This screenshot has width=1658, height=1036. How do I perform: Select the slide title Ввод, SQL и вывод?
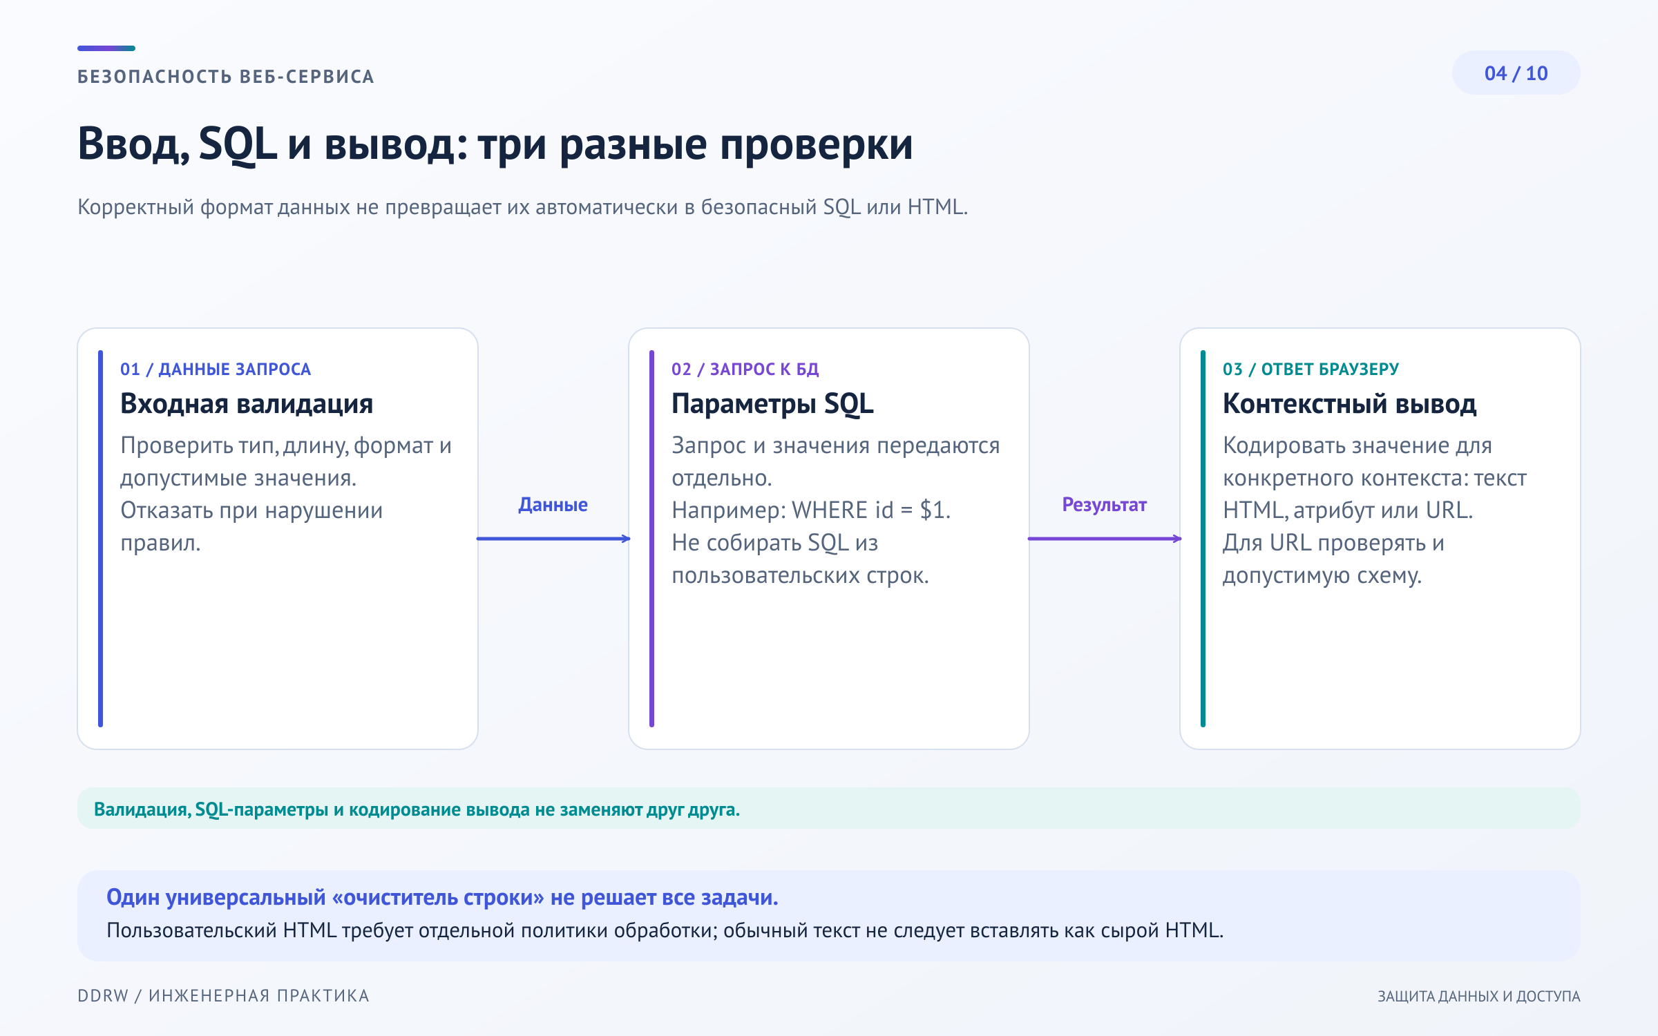tap(495, 144)
